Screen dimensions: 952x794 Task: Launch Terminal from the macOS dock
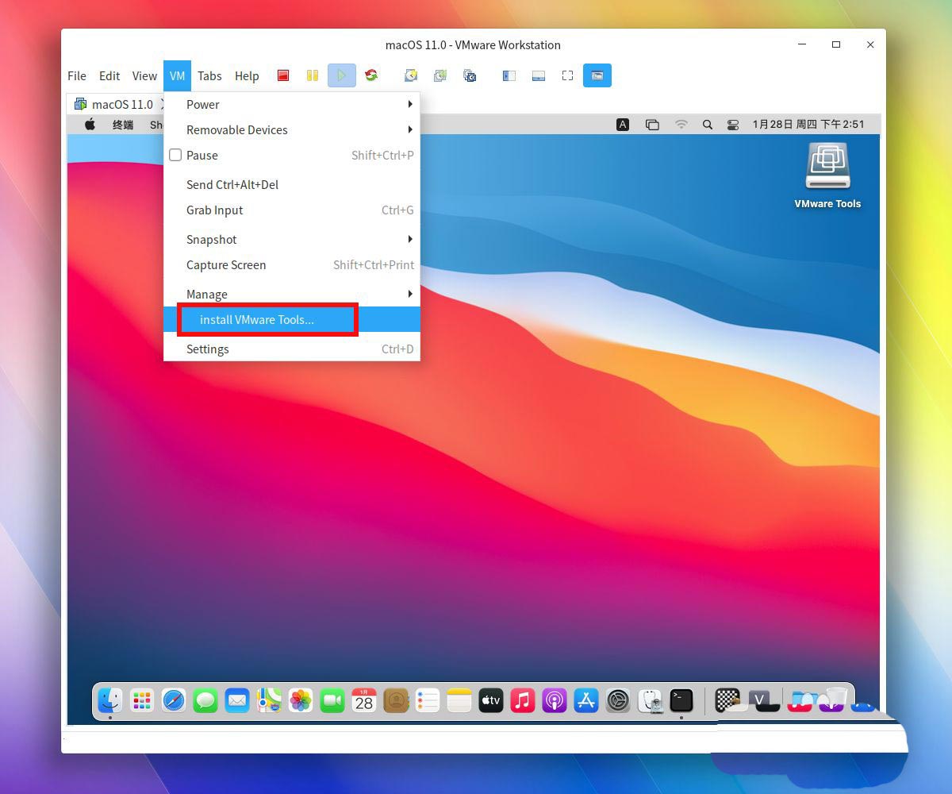coord(681,700)
